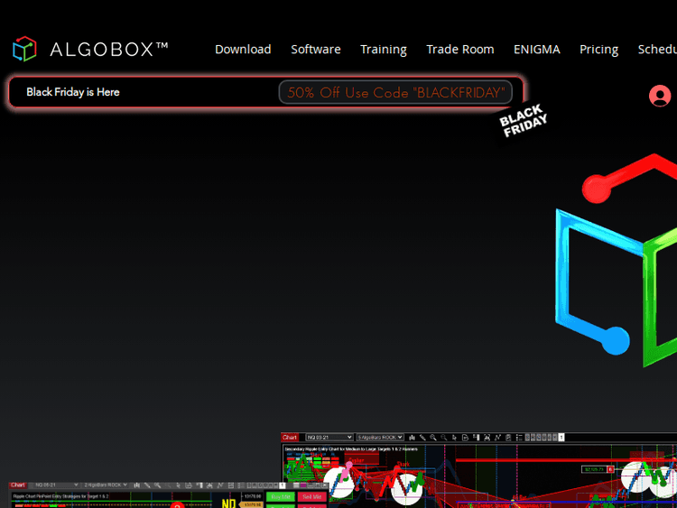
Task: Open the Software navigation item
Action: click(316, 50)
